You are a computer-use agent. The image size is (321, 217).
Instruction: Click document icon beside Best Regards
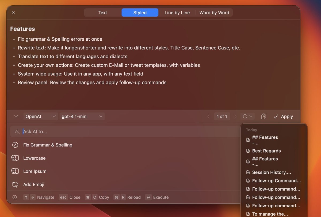click(x=248, y=151)
